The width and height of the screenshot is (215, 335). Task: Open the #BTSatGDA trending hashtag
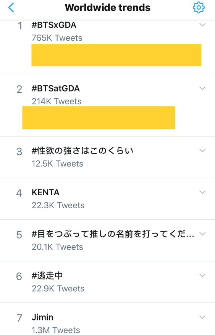[56, 88]
